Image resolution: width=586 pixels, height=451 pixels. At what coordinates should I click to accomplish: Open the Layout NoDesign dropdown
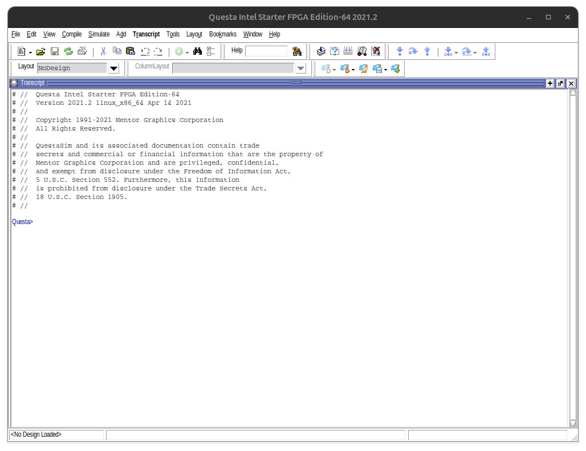click(x=113, y=68)
